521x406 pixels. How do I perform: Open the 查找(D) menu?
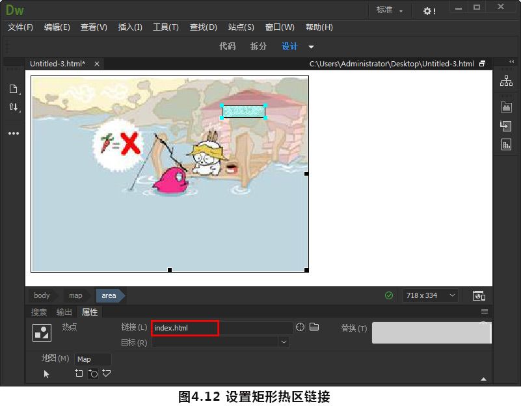(203, 27)
